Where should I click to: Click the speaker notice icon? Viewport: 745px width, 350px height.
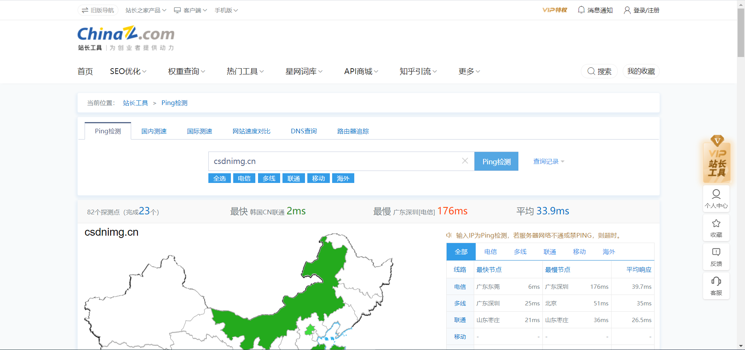(x=449, y=235)
